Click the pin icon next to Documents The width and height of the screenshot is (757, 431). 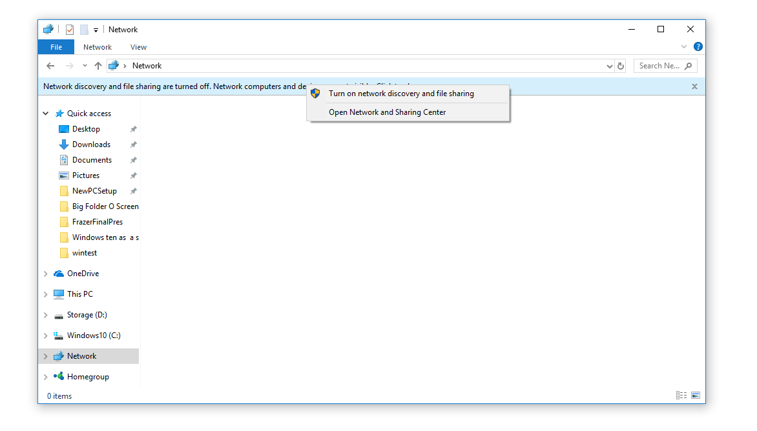134,159
